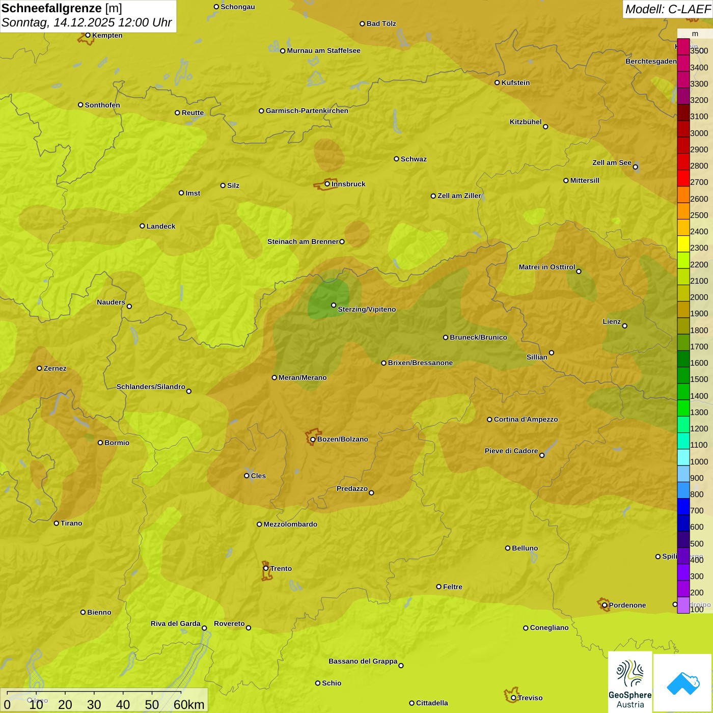Click the Tirano location dot

click(x=57, y=523)
